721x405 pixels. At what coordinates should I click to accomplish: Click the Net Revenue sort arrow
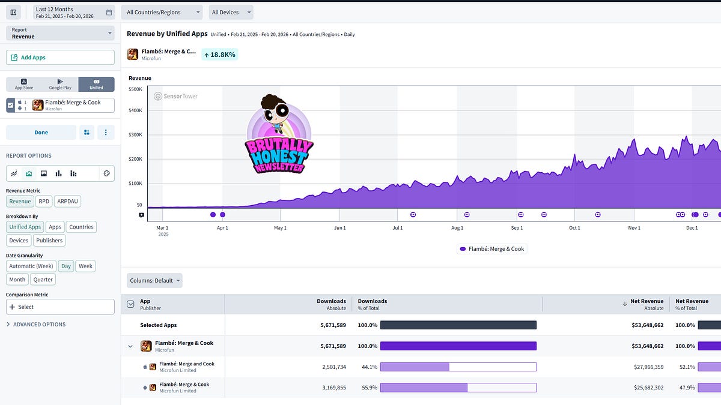(625, 304)
